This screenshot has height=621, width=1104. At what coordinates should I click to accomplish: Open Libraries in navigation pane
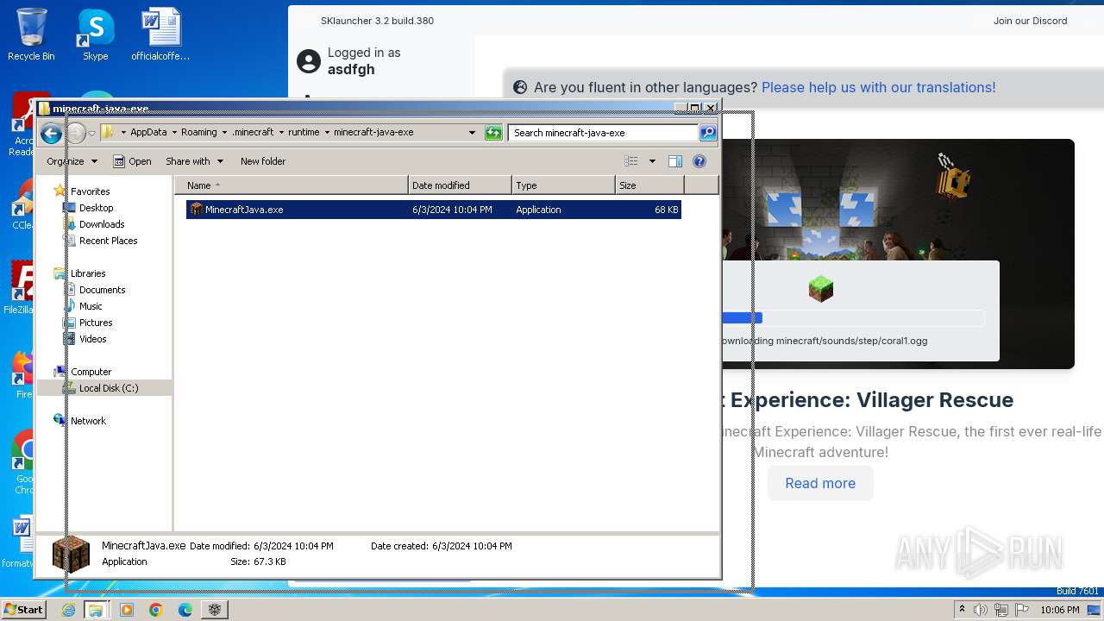pyautogui.click(x=88, y=273)
